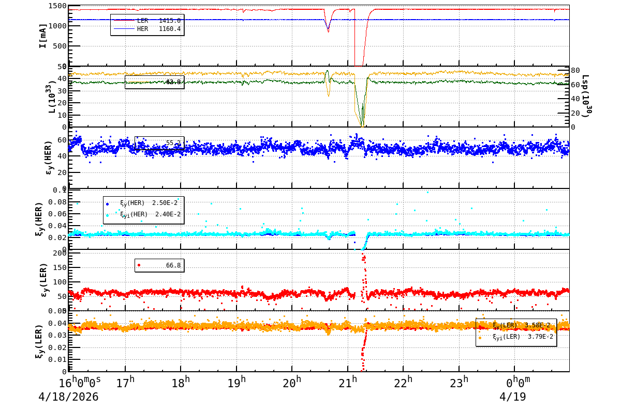This screenshot has width=621, height=412.
Task: Click the 30 tick on the L(10^33) axis
Action: [x=62, y=90]
